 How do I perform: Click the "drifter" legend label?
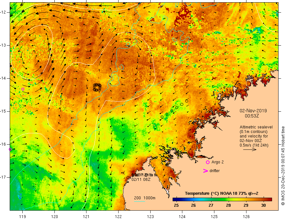[x=214, y=170]
